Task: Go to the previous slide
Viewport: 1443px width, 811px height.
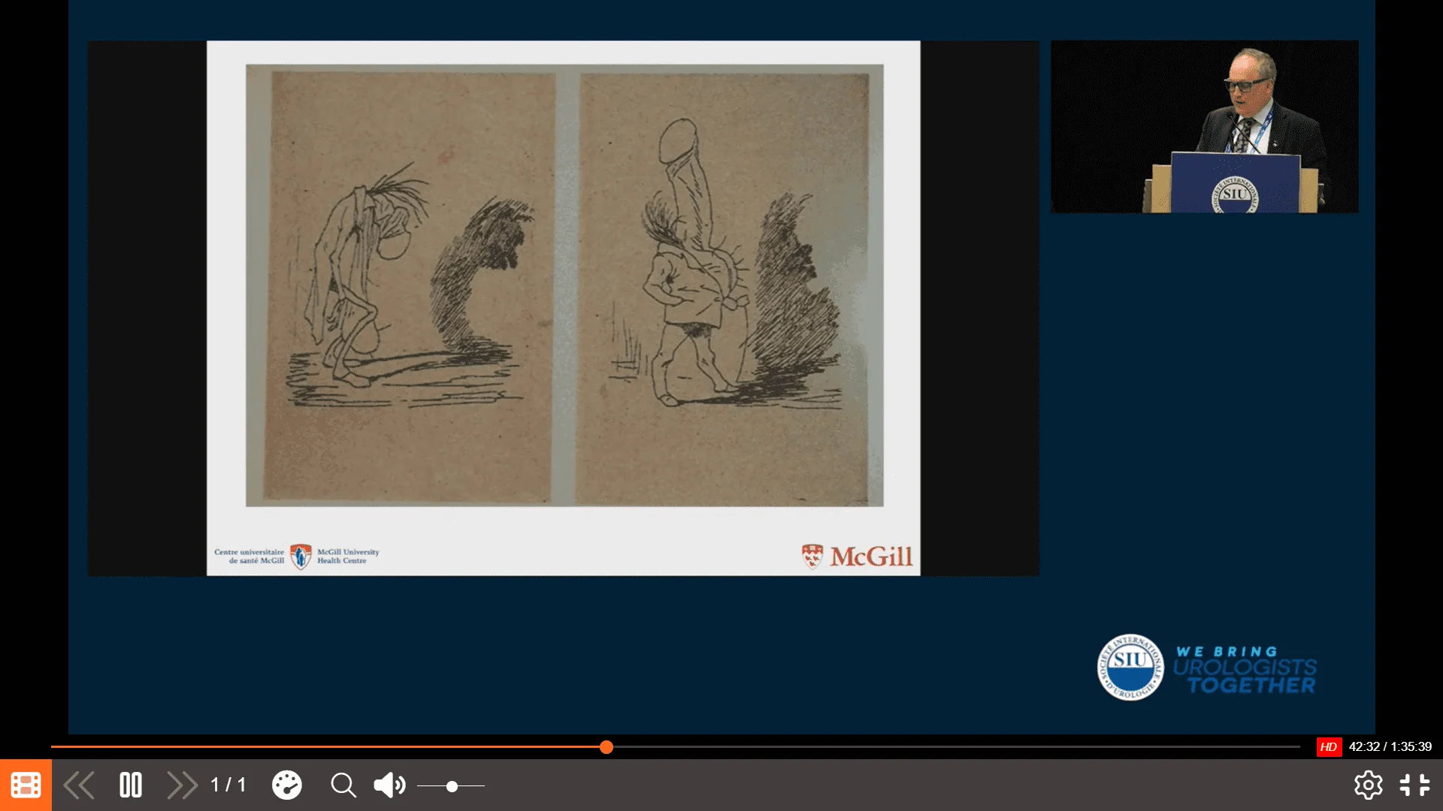Action: (x=79, y=785)
